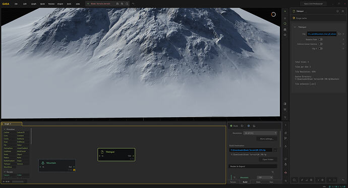Image resolution: width=348 pixels, height=188 pixels.
Task: Click the red eye icon in graph sidebar
Action: 285,172
